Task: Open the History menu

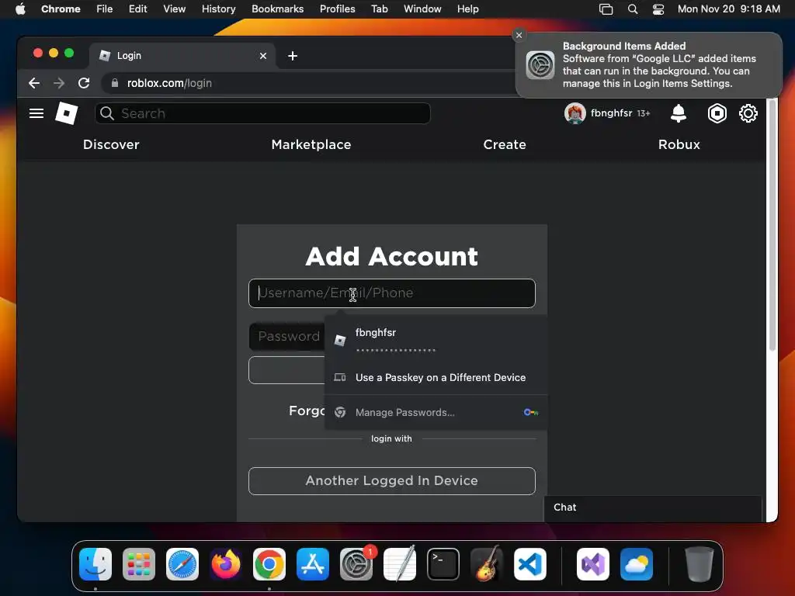Action: [x=218, y=9]
